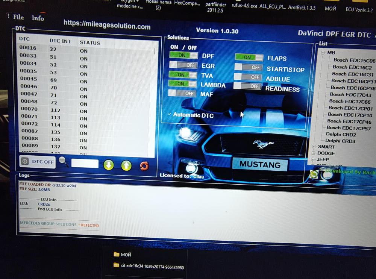Click the orange refresh icon
Viewport: 376px width, 279px height.
click(x=144, y=166)
